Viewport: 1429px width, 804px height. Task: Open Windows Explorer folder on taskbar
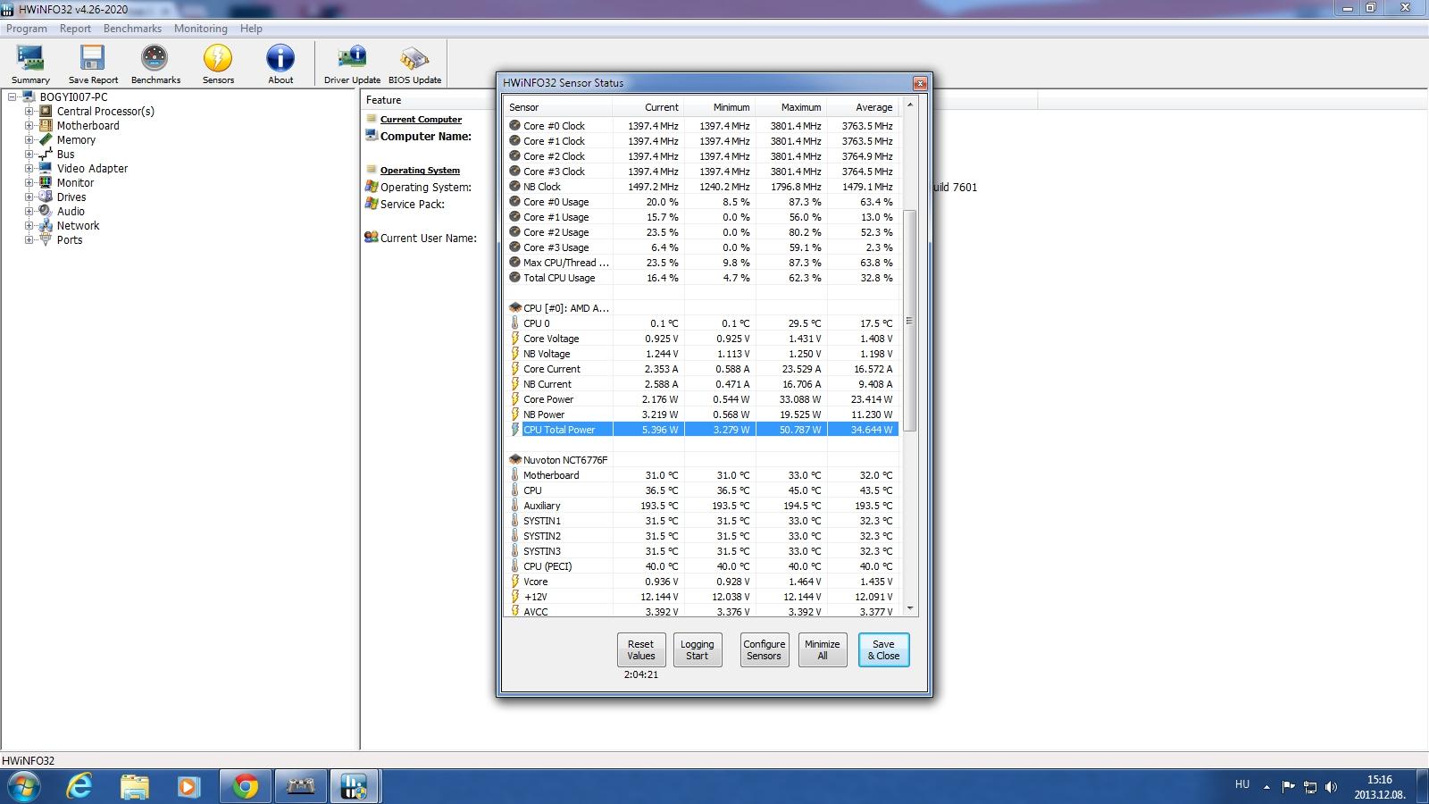(135, 786)
